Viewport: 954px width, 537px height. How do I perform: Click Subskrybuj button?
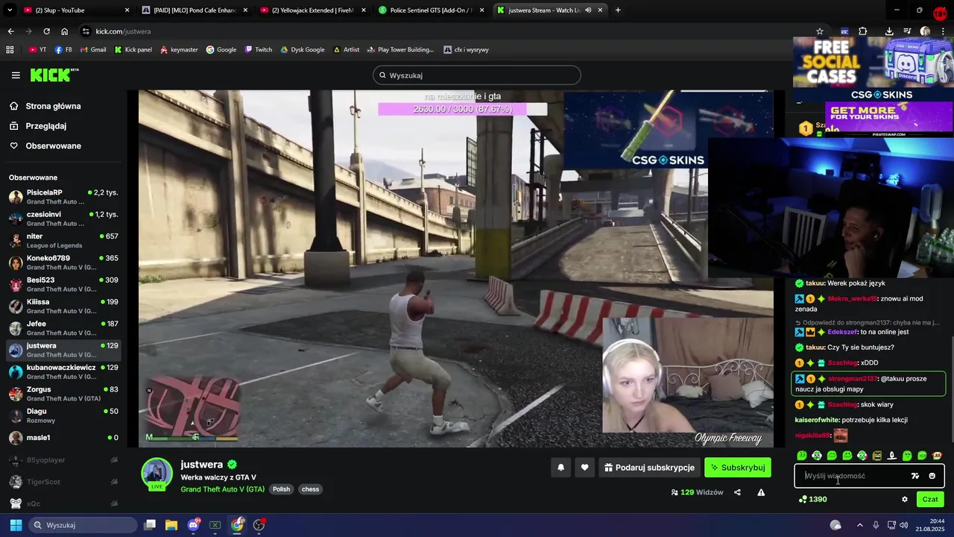click(x=738, y=468)
